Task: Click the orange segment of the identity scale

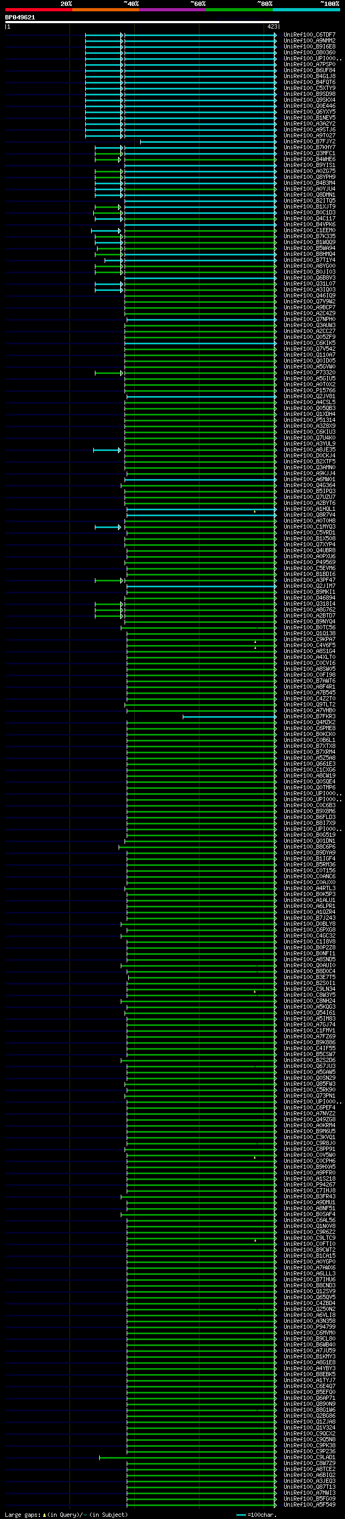Action: [106, 10]
